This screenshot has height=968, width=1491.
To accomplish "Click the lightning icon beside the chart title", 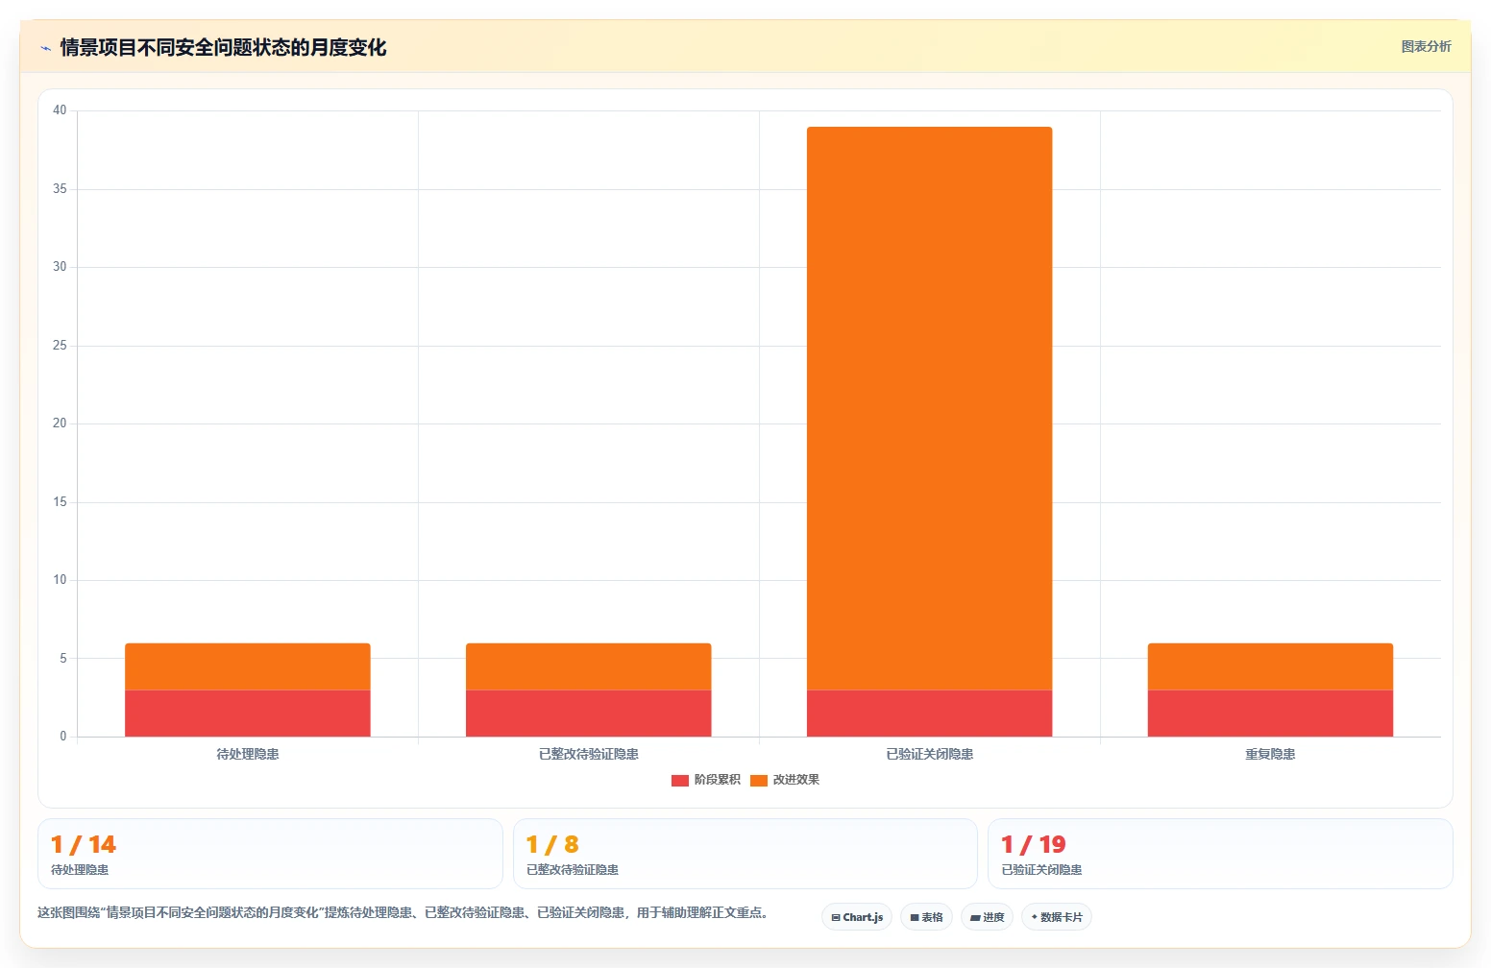I will pyautogui.click(x=45, y=48).
